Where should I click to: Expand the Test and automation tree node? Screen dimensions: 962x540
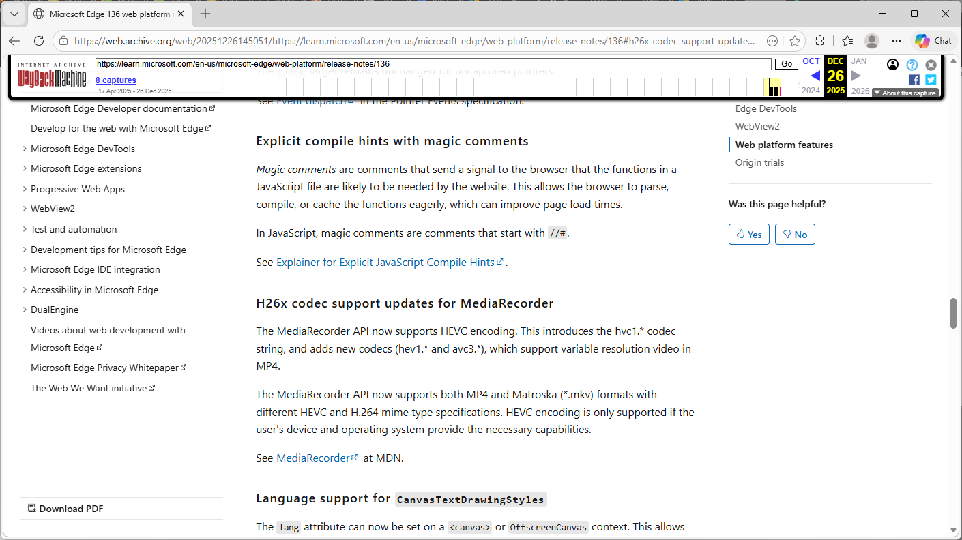(25, 229)
